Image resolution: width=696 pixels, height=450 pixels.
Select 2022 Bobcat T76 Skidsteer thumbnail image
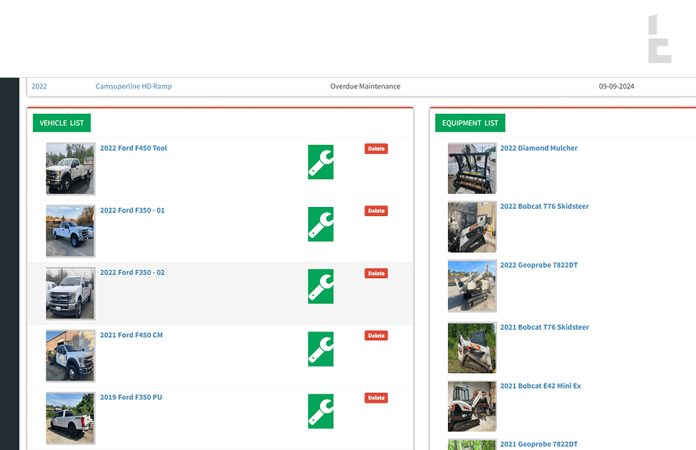pyautogui.click(x=472, y=227)
